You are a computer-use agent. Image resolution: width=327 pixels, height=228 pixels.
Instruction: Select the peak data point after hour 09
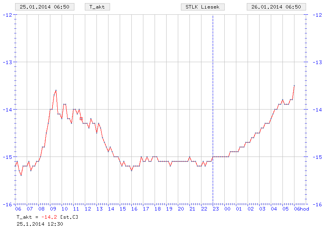click(56, 90)
